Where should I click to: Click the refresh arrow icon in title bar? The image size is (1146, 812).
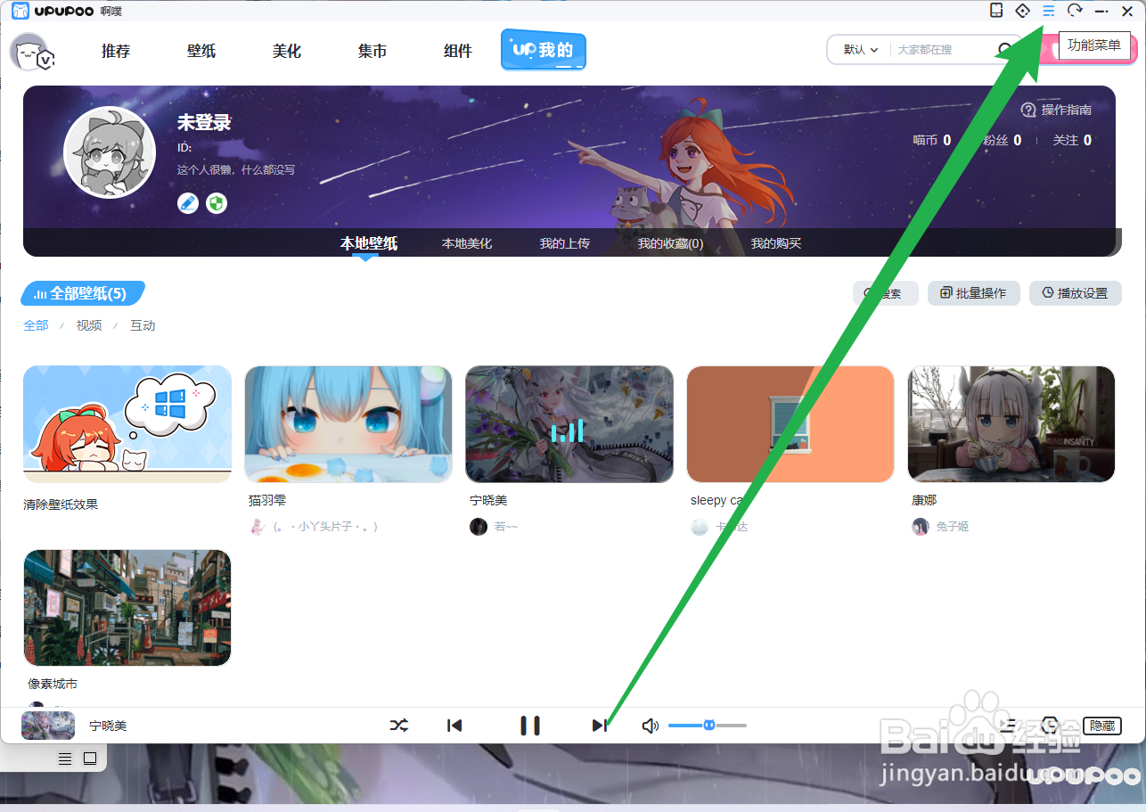[x=1076, y=11]
